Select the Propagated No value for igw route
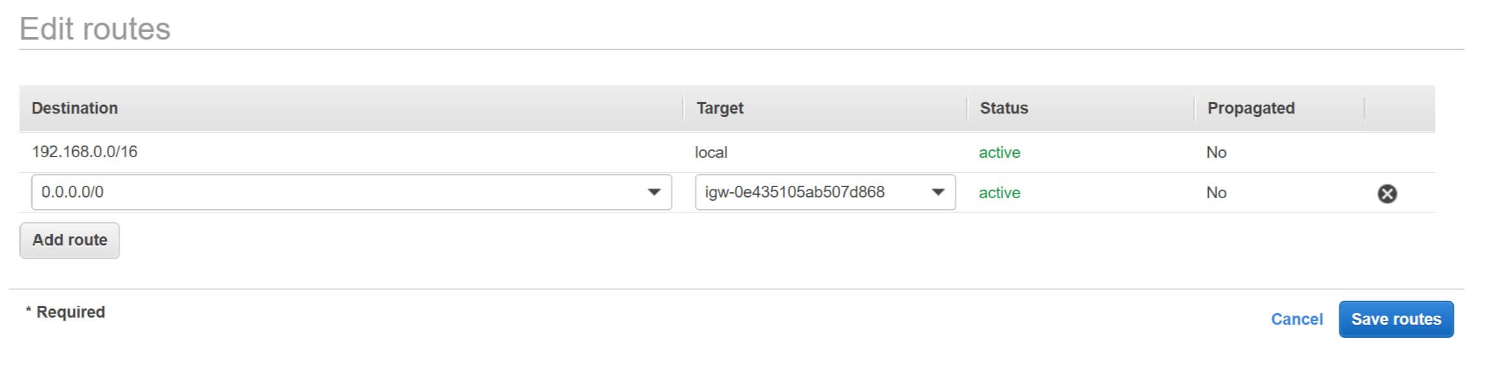This screenshot has width=1509, height=367. click(1216, 193)
